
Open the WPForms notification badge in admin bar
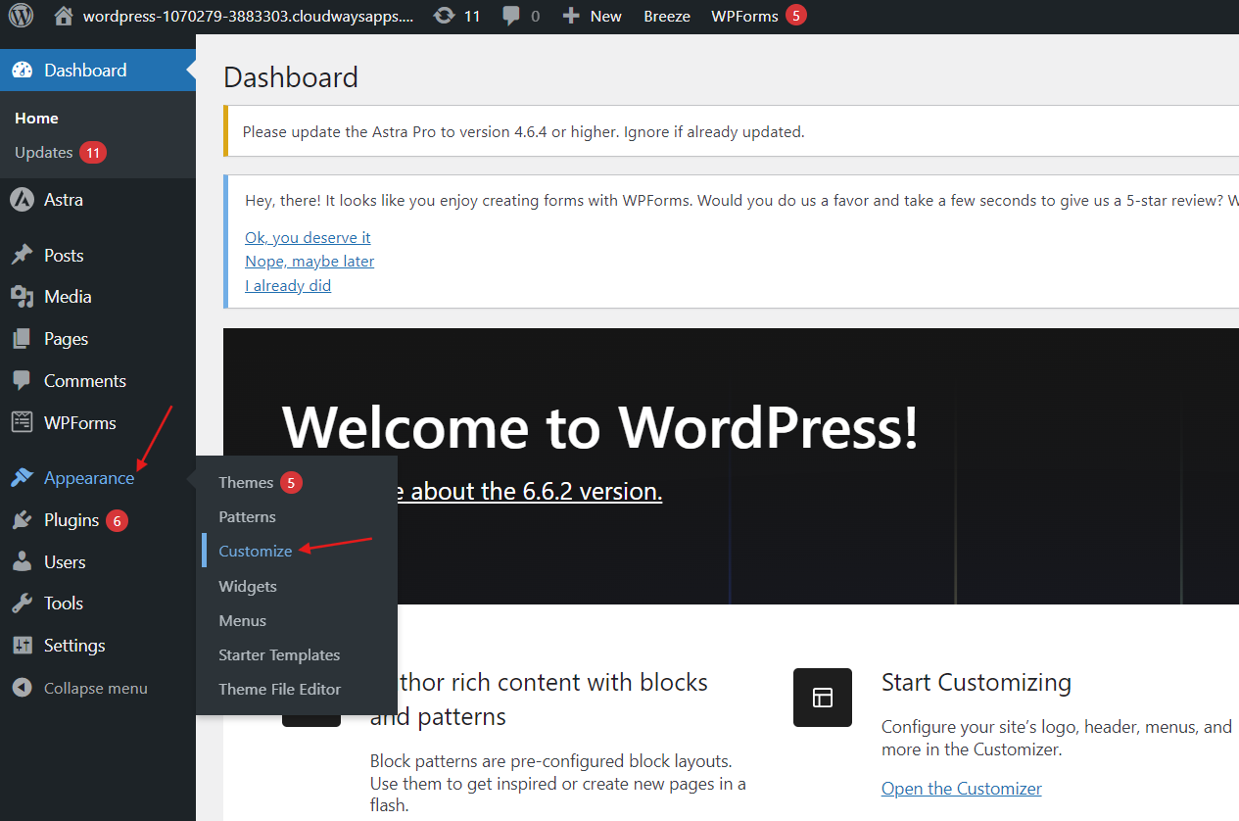pyautogui.click(x=795, y=16)
